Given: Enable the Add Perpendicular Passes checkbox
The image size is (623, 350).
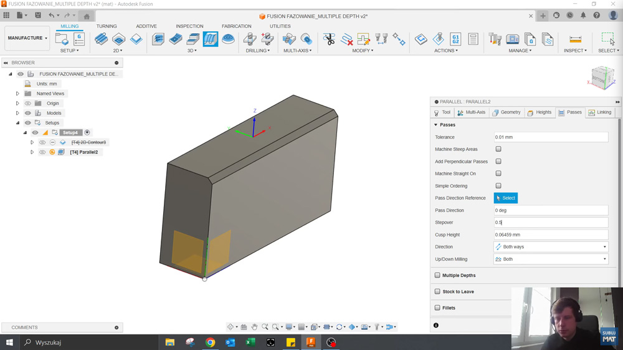Looking at the screenshot, I should click(x=498, y=161).
